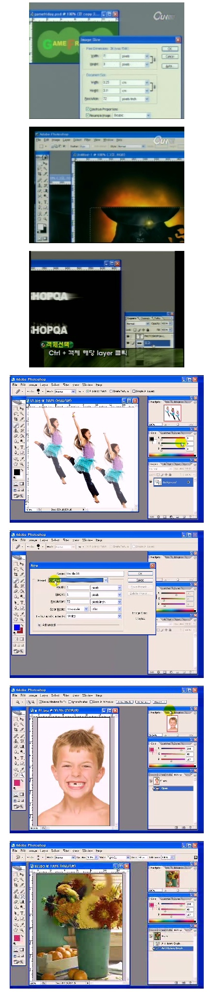The image size is (211, 992).
Task: Hide the Background layer of dancers image
Action: (151, 482)
